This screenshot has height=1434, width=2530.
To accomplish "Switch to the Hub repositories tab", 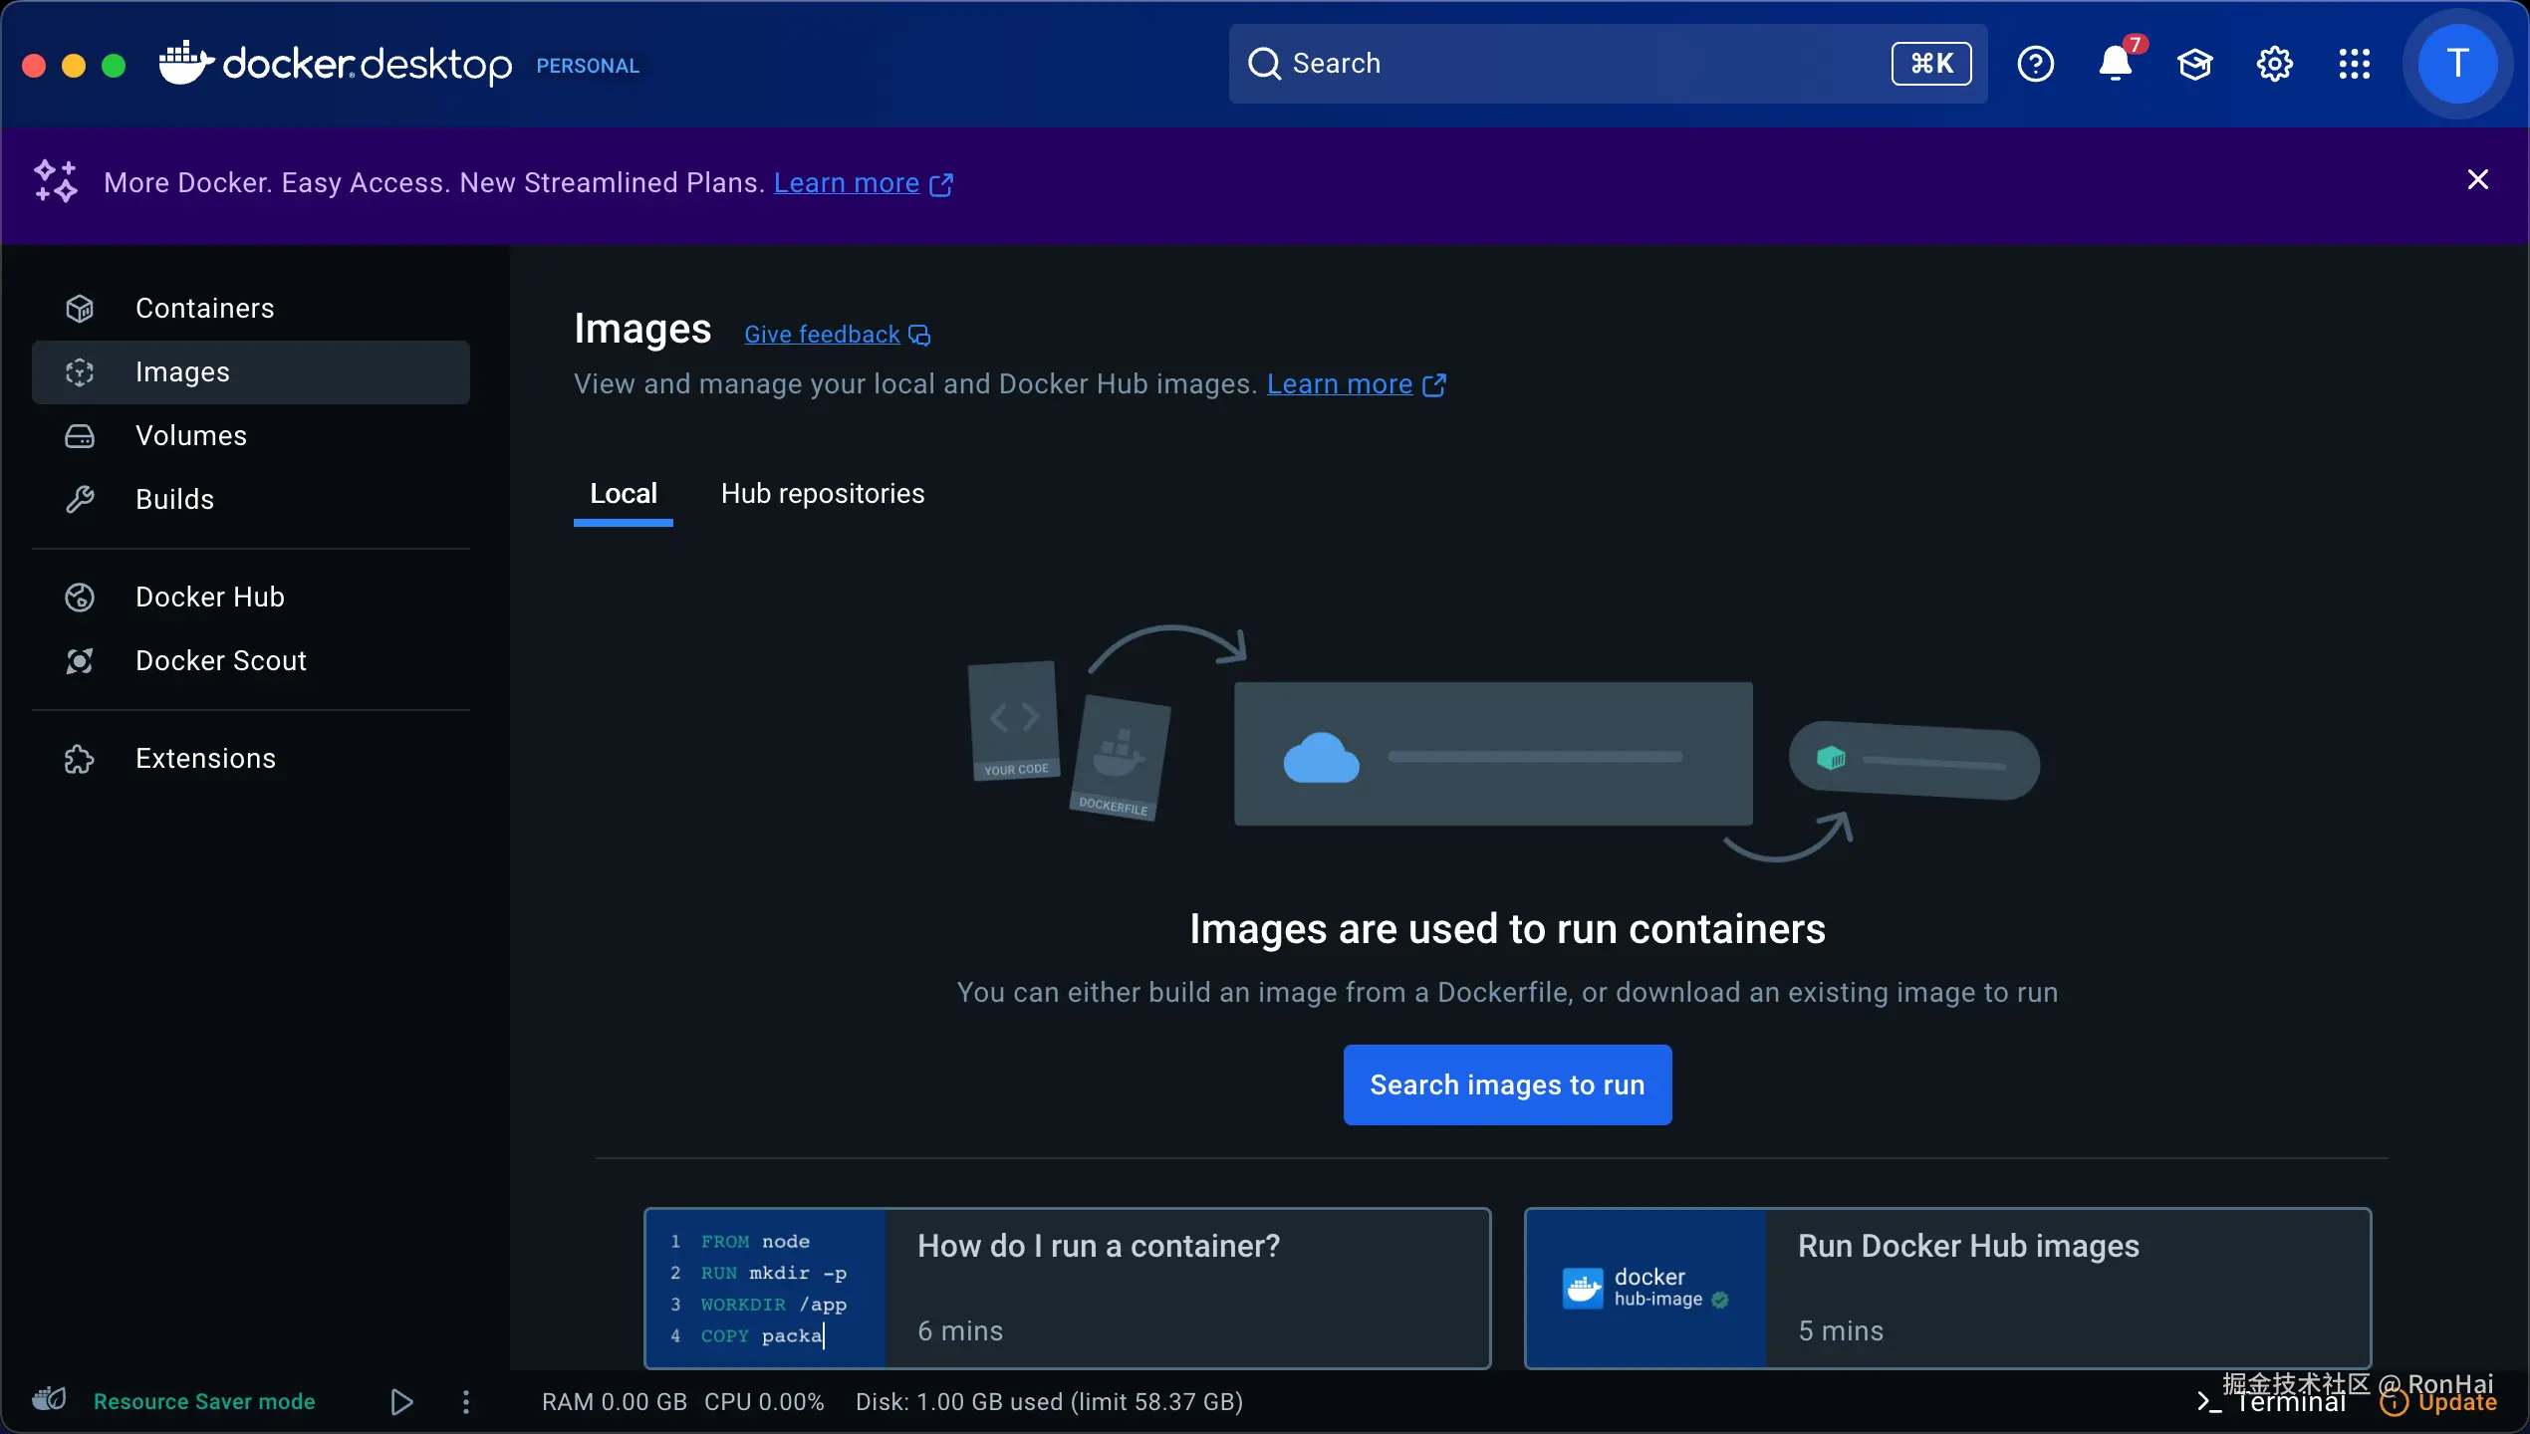I will point(823,494).
